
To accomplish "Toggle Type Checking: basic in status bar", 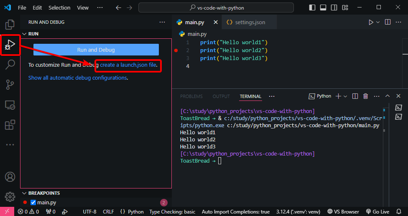I will [x=172, y=211].
